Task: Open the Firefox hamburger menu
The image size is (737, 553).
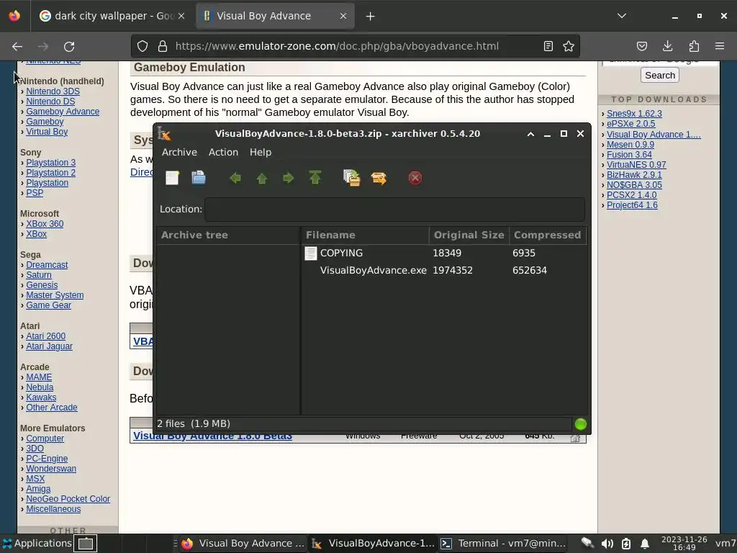Action: [720, 46]
